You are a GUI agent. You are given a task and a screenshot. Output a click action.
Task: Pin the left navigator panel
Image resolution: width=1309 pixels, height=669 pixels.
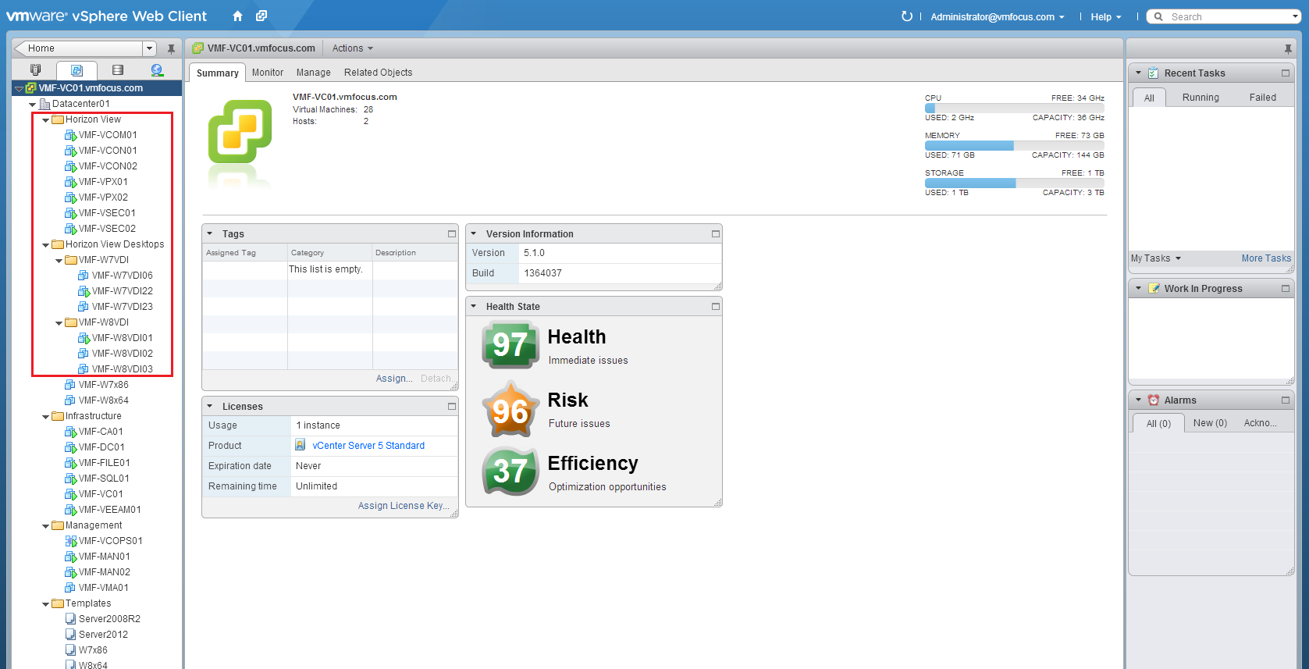point(171,48)
